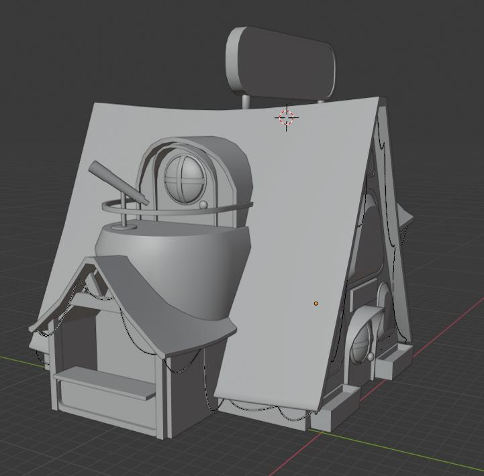Screen dimensions: 484x476
Task: Click the orange object origin dot
Action: pos(316,304)
